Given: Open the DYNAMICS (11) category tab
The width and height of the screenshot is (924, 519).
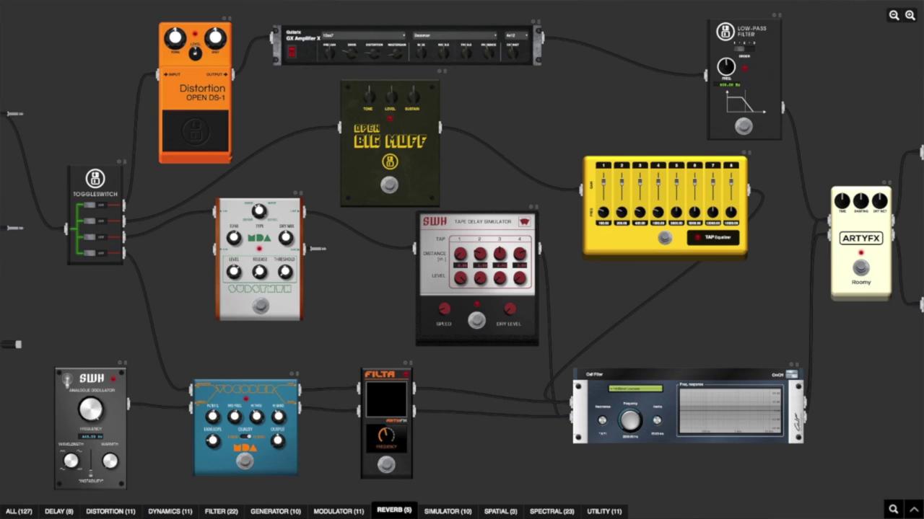Looking at the screenshot, I should point(170,511).
